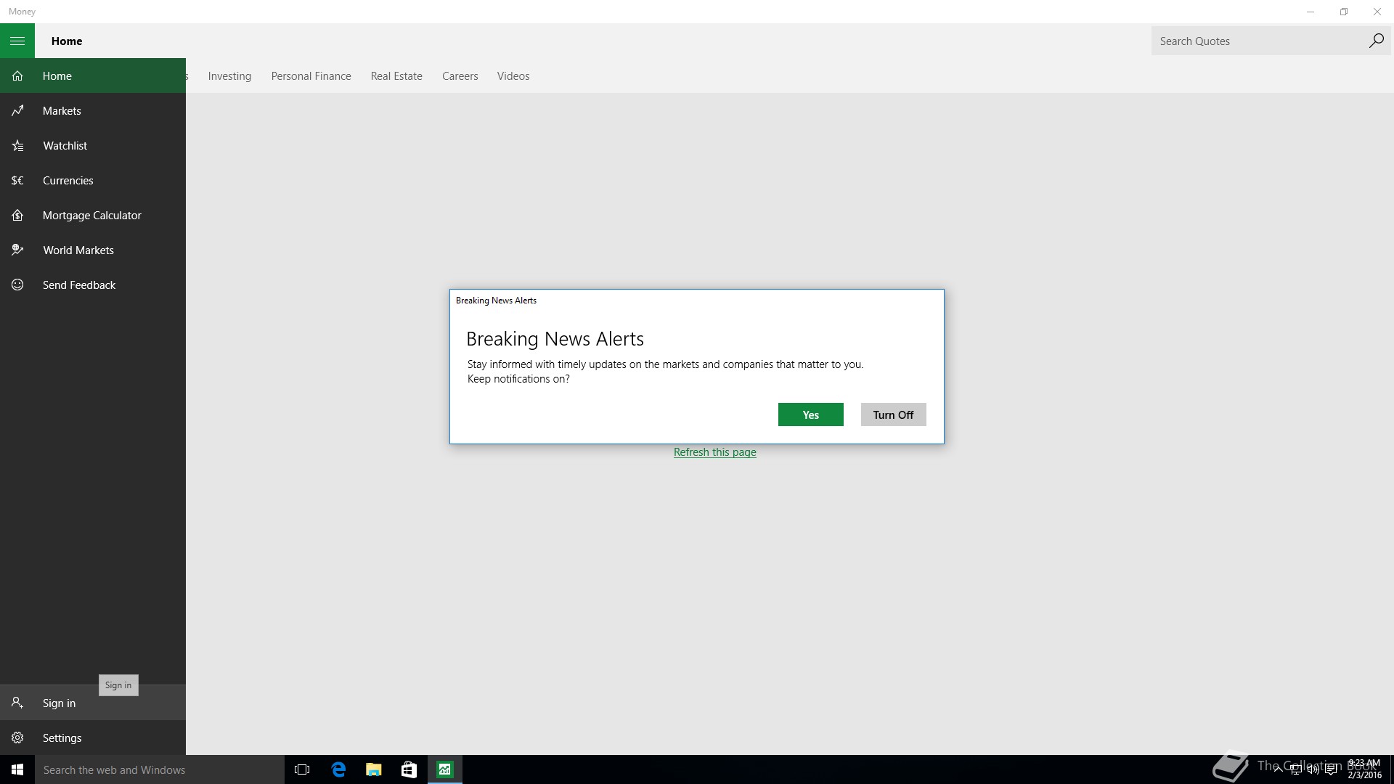The image size is (1394, 784).
Task: Click the Home house icon
Action: pyautogui.click(x=17, y=75)
